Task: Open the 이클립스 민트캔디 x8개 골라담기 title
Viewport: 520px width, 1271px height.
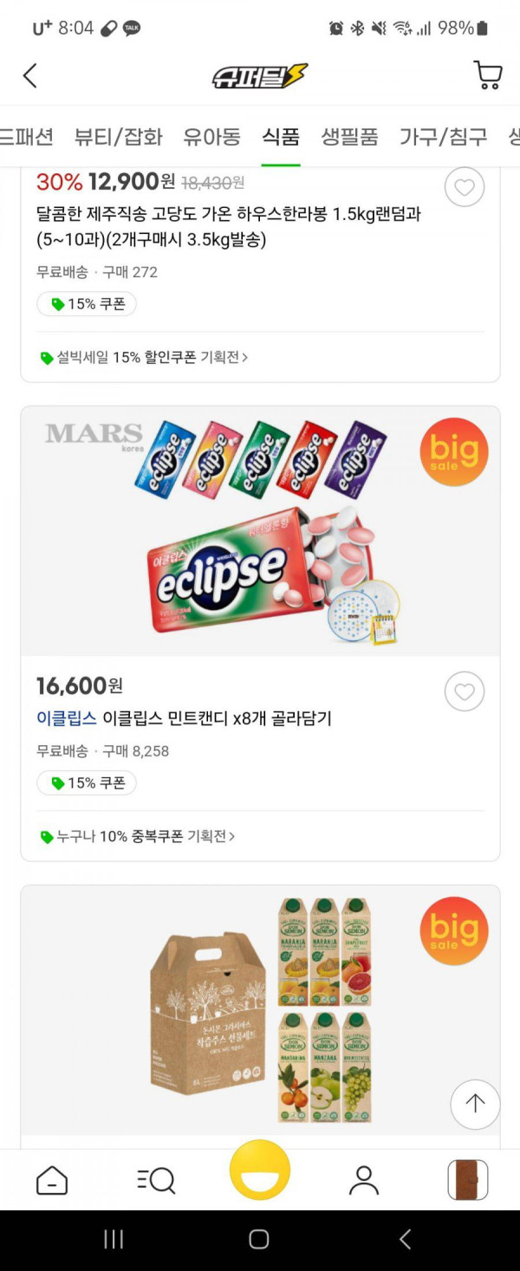Action: pyautogui.click(x=184, y=718)
